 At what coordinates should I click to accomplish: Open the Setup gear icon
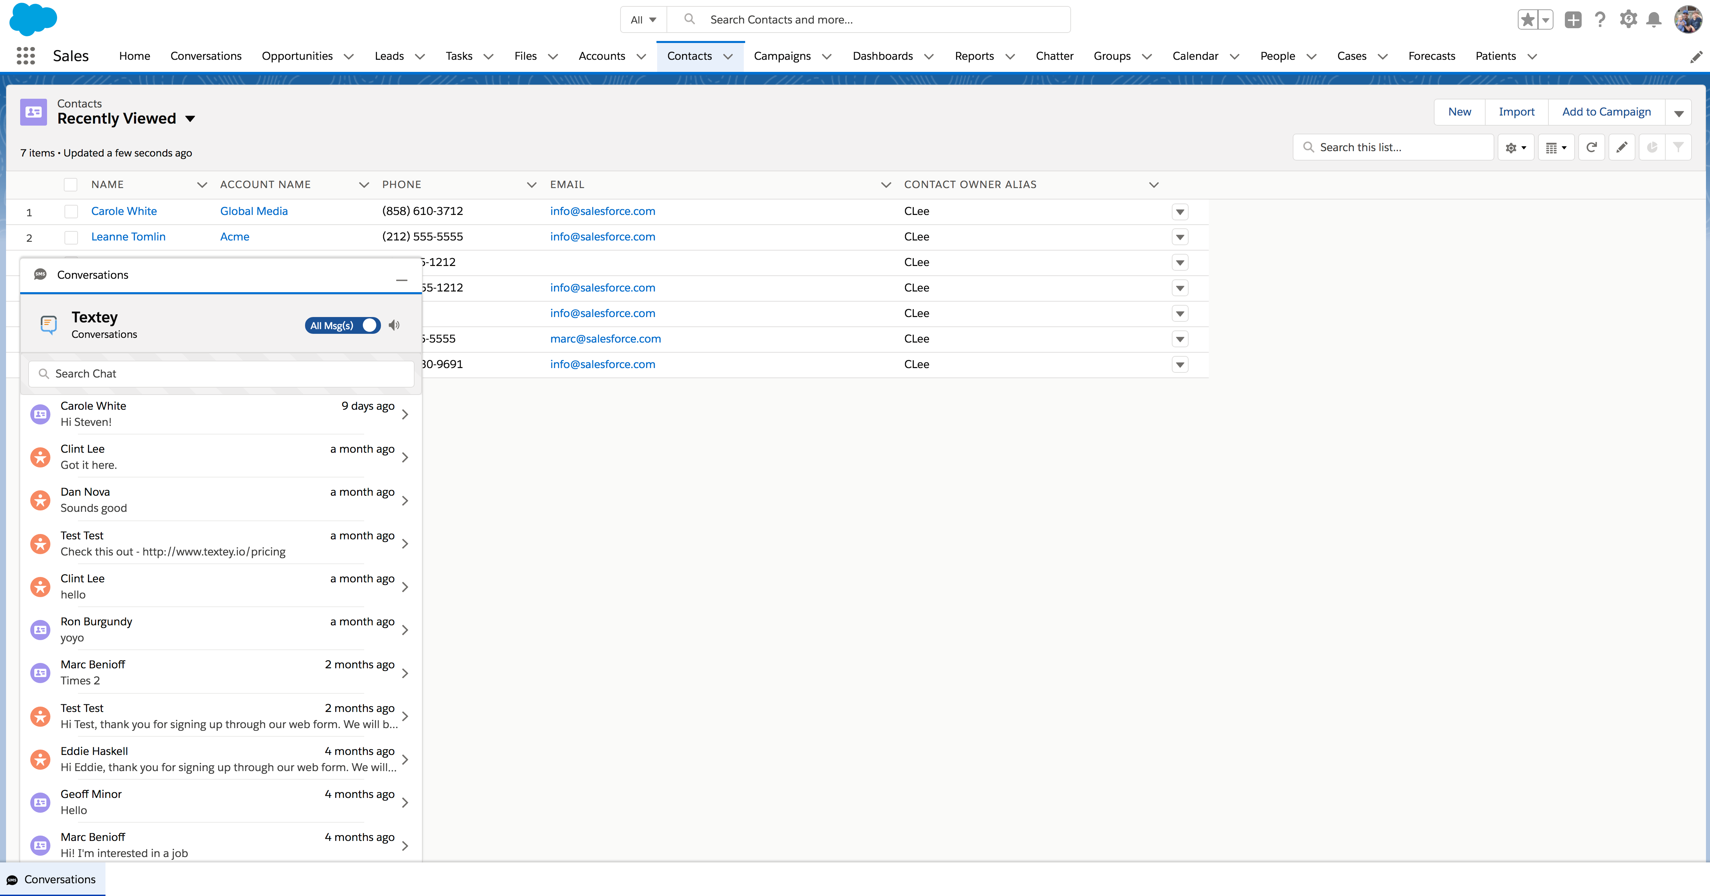coord(1628,19)
